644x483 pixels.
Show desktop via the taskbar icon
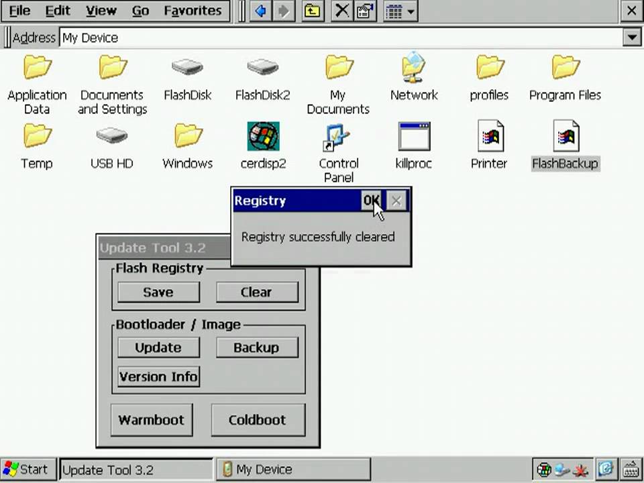(x=606, y=469)
